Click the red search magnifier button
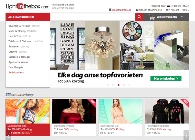This screenshot has height=140, width=195. [x=139, y=17]
